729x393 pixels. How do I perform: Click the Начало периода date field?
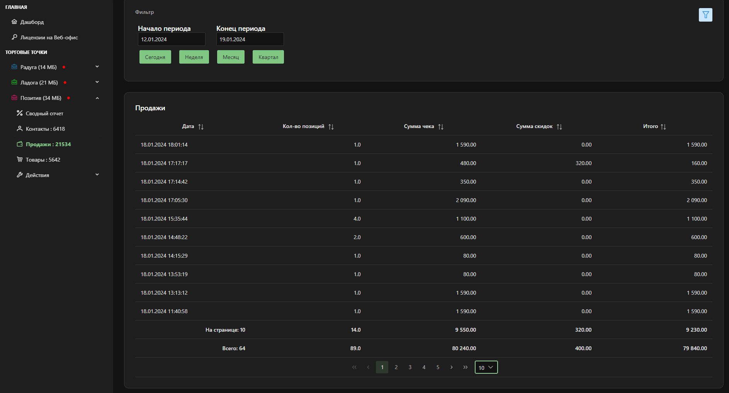coord(172,39)
